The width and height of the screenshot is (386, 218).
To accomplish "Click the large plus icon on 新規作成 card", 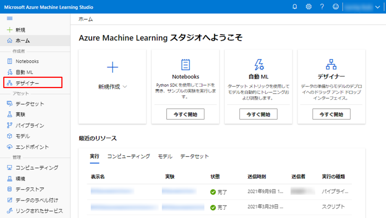I will (x=112, y=67).
